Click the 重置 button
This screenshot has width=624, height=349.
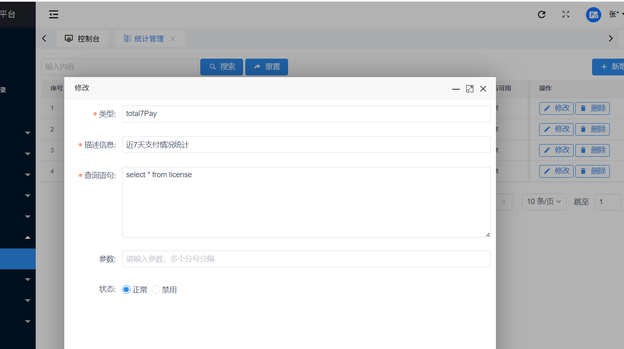(267, 67)
